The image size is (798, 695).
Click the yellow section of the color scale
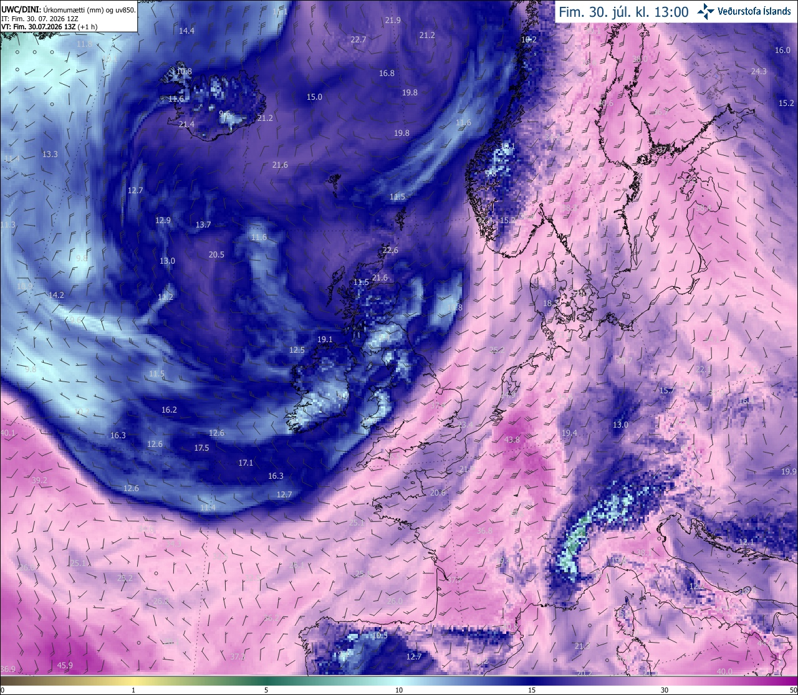pyautogui.click(x=134, y=681)
